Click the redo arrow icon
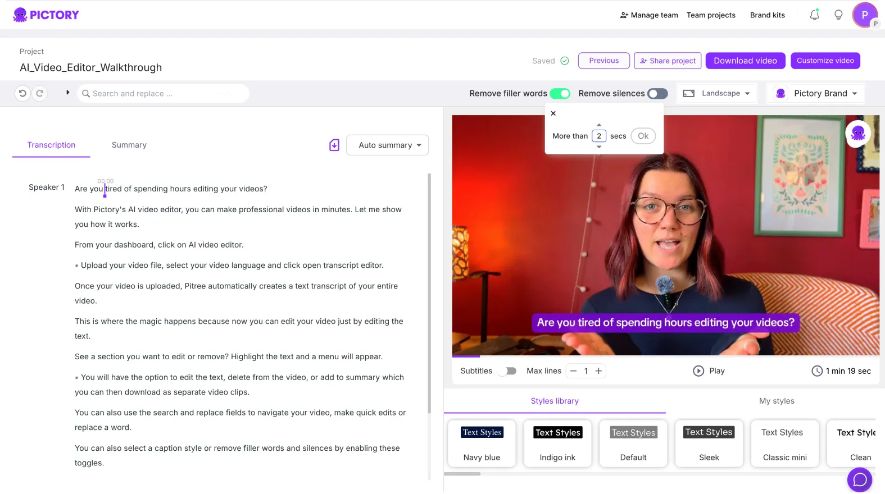 point(40,93)
